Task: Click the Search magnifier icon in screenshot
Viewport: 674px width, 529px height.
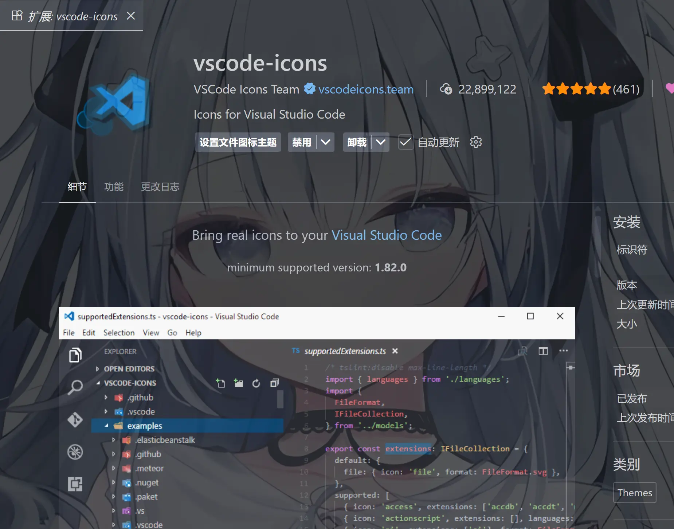Action: click(75, 387)
